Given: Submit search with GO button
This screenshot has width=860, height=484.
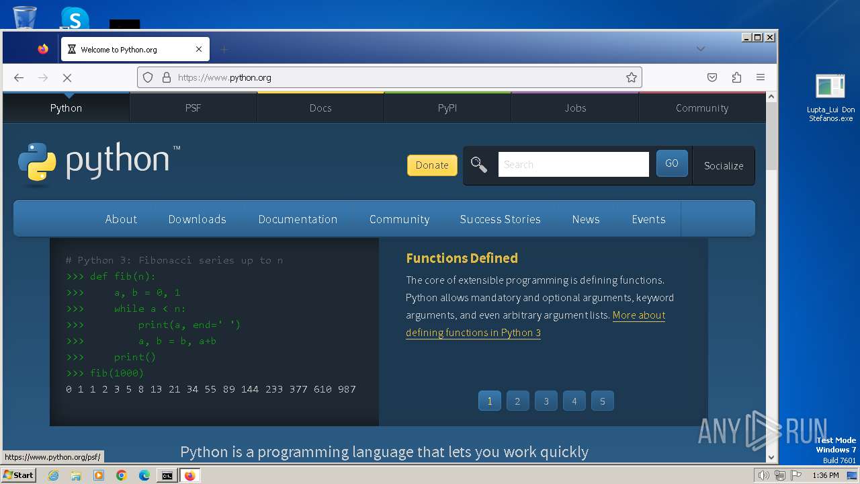Looking at the screenshot, I should [x=672, y=163].
